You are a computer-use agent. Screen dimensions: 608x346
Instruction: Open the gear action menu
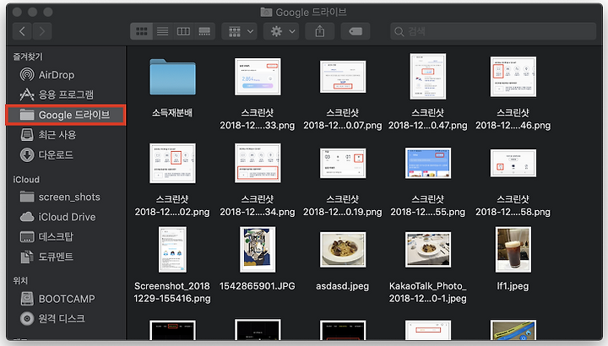point(282,31)
